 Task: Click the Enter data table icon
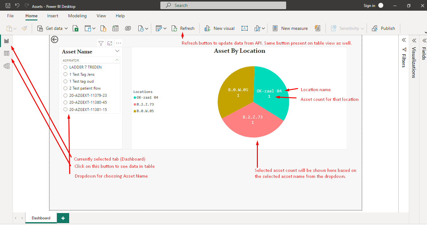pyautogui.click(x=115, y=29)
